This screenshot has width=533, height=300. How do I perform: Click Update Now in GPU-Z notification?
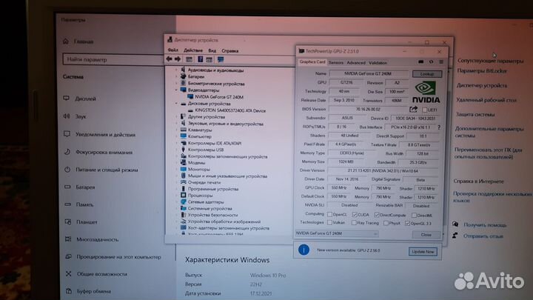(423, 252)
